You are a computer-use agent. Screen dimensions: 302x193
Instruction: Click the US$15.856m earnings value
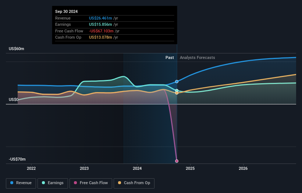tap(100, 24)
